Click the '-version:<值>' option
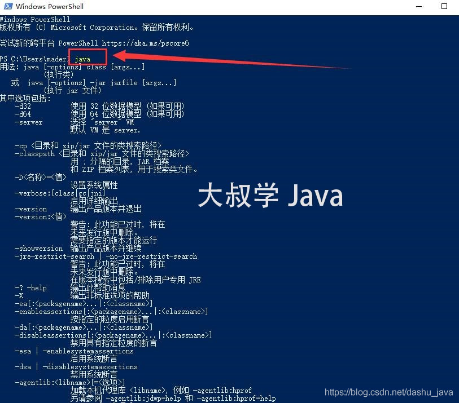The image size is (459, 403). click(x=41, y=217)
